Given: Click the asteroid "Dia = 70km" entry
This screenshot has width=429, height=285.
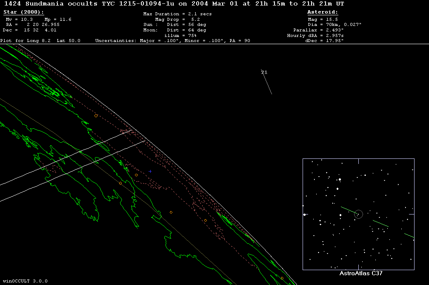Looking at the screenshot, I should click(334, 25).
